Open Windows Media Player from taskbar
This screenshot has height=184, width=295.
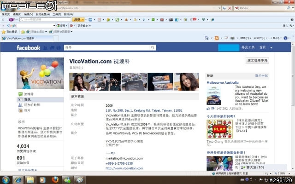coord(42,180)
